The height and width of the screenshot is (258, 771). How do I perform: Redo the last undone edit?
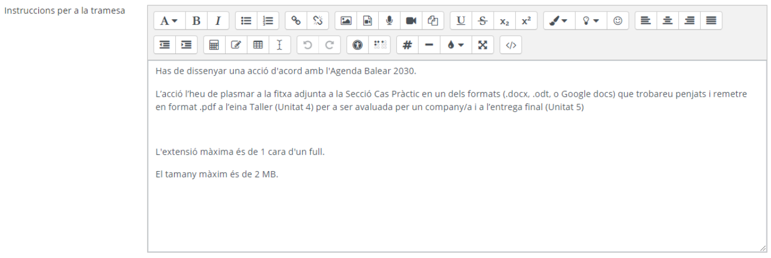tap(330, 44)
